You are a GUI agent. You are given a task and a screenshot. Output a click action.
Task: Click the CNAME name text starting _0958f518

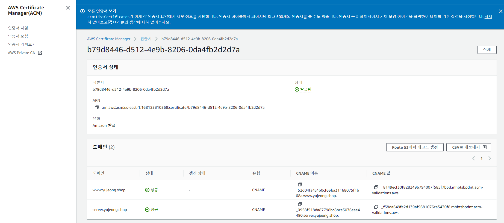tap(328, 213)
